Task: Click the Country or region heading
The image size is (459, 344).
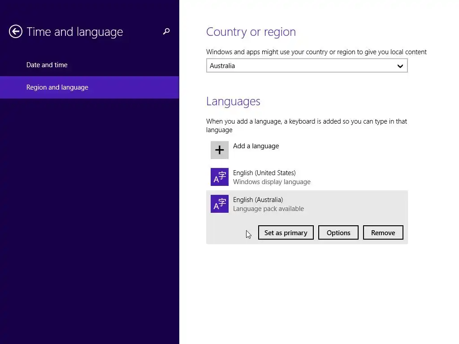Action: (x=251, y=32)
